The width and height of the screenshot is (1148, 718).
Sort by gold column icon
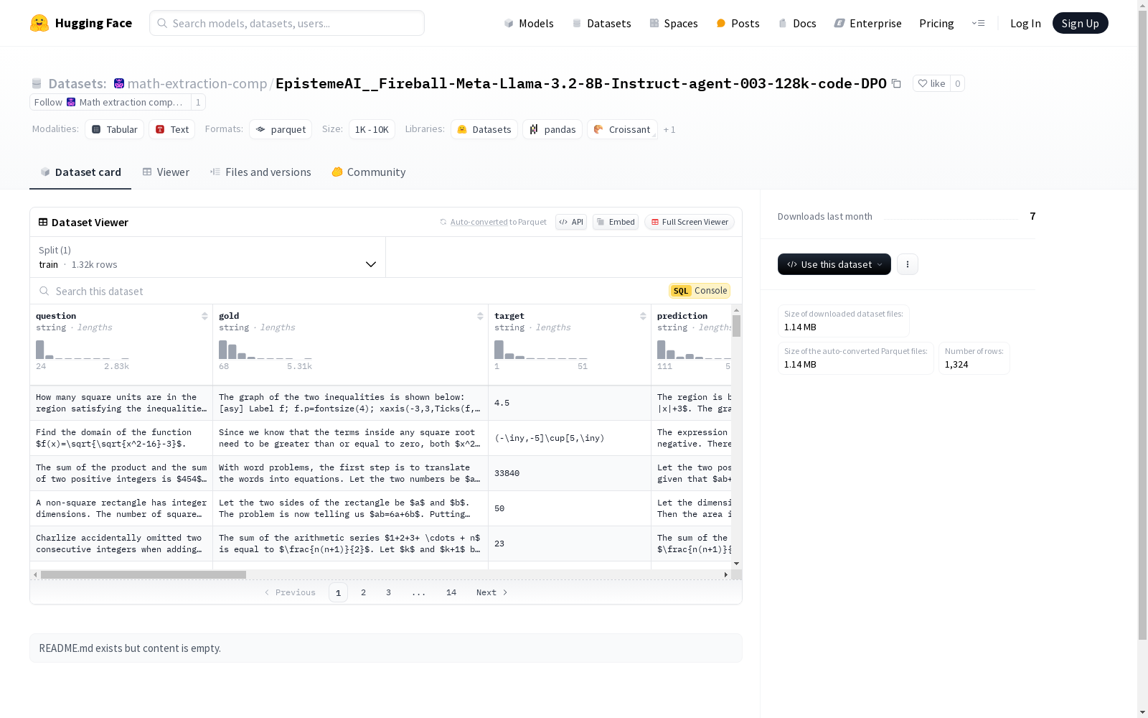(480, 316)
